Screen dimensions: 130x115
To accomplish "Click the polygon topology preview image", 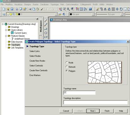I will click(105, 72).
